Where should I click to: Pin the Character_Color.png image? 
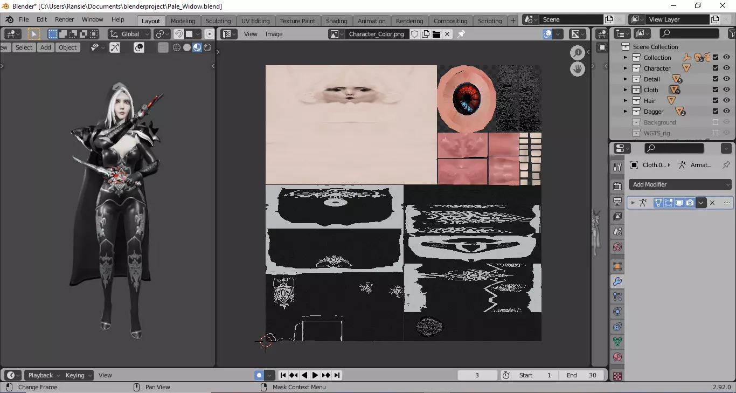[x=461, y=34]
